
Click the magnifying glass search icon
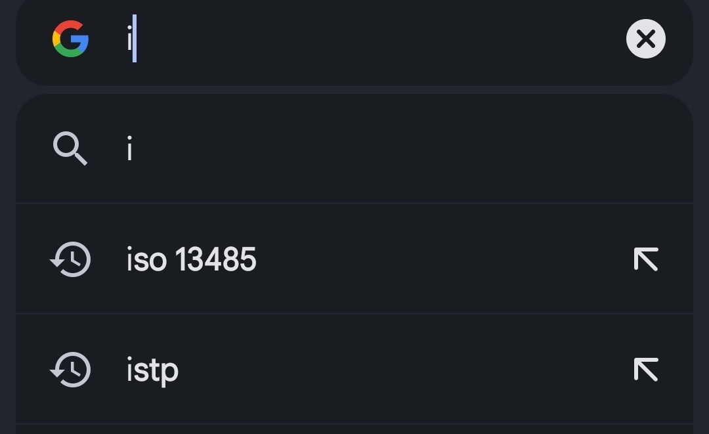70,148
